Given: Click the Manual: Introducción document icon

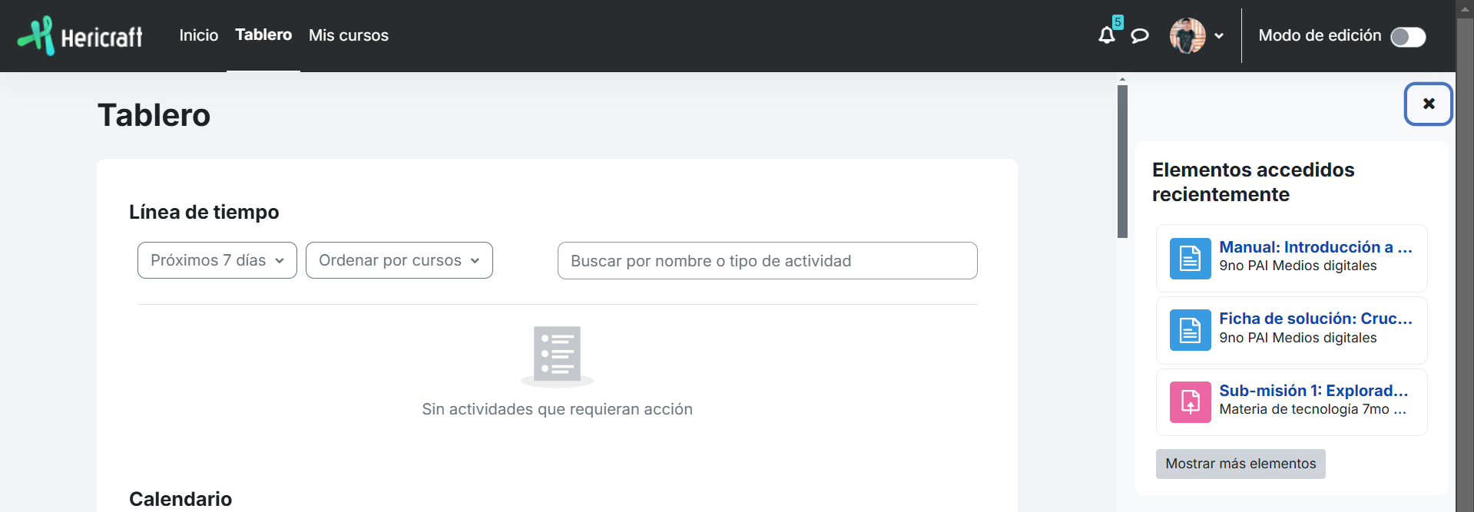Looking at the screenshot, I should [1190, 259].
